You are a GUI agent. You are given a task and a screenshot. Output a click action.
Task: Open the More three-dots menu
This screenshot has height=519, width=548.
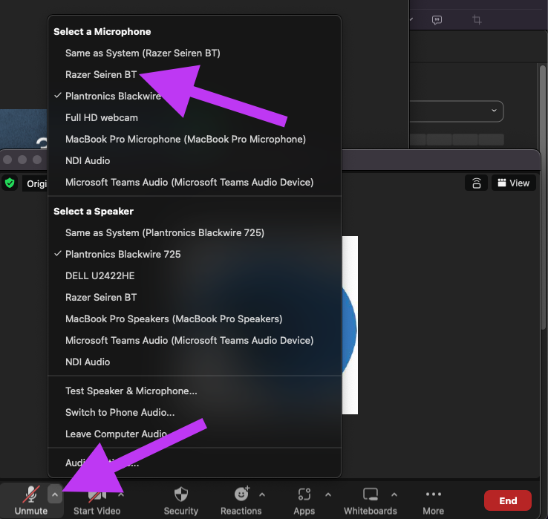tap(434, 494)
